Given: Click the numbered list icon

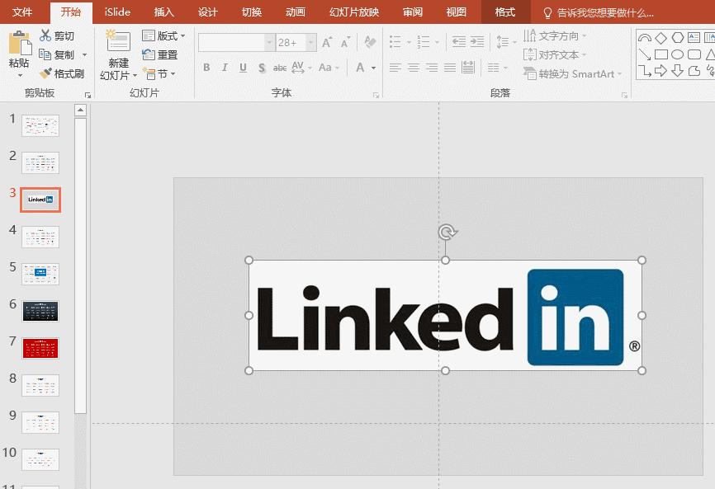Looking at the screenshot, I should pos(424,42).
